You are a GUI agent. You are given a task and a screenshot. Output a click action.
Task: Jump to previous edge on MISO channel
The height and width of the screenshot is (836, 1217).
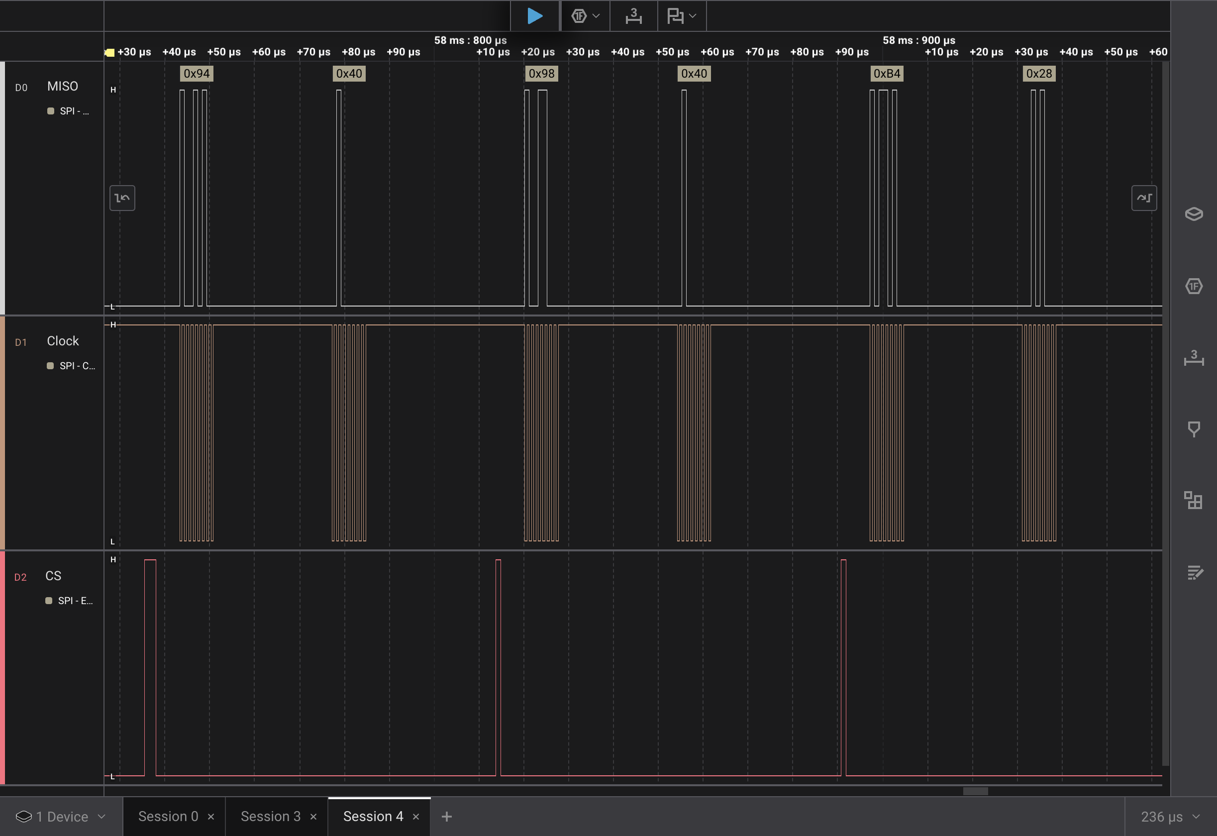tap(122, 198)
